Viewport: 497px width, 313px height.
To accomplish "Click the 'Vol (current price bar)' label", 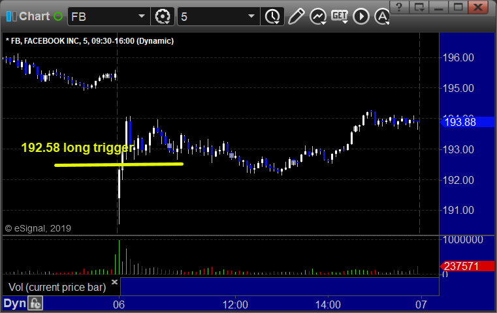I will pos(57,287).
